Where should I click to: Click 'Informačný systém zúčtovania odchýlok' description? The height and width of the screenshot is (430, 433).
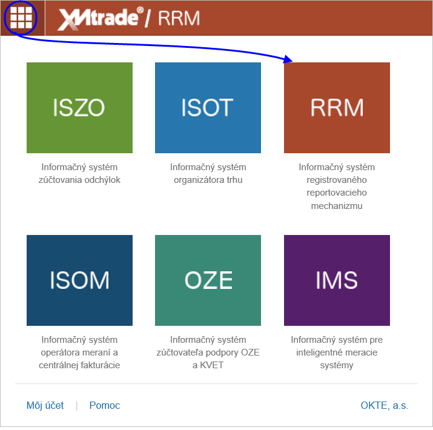tap(79, 173)
